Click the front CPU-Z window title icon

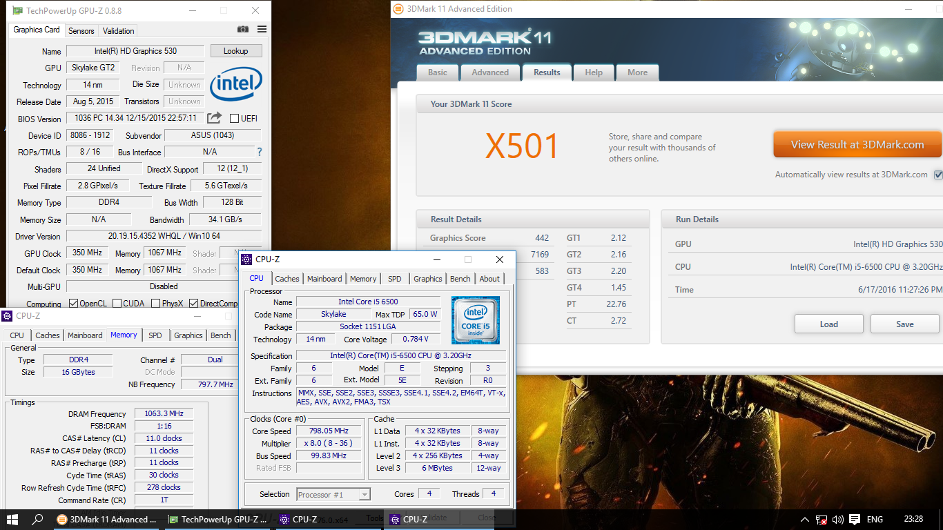[x=246, y=259]
